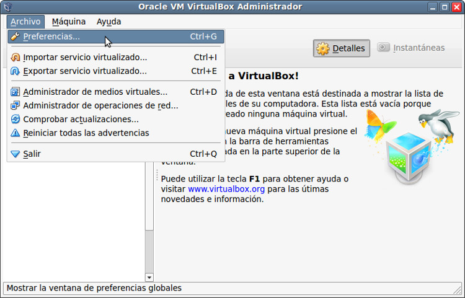Viewport: 465px width, 298px height.
Task: Choose Comprobar actualizaciones...
Action: [116, 119]
